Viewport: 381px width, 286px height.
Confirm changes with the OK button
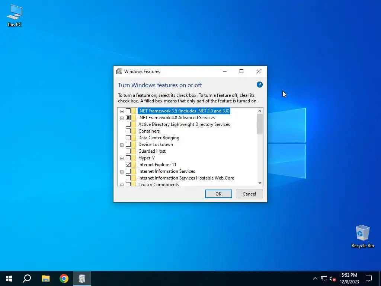pyautogui.click(x=218, y=194)
